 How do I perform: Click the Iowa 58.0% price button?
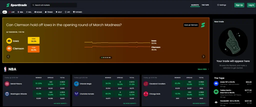[x=34, y=40]
